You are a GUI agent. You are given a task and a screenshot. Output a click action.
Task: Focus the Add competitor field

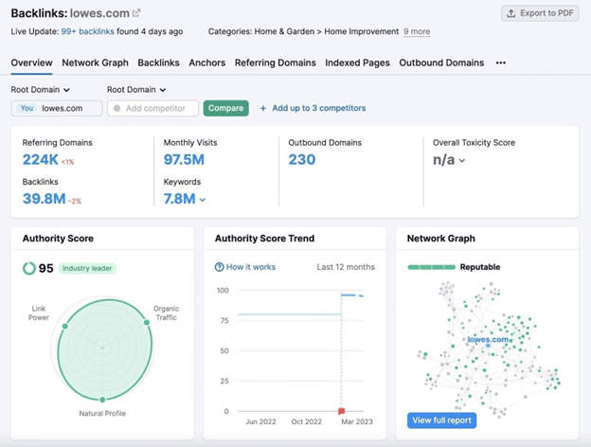(x=152, y=108)
